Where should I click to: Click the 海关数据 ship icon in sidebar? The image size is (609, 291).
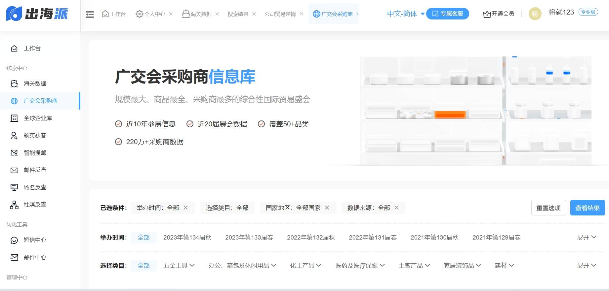(14, 83)
